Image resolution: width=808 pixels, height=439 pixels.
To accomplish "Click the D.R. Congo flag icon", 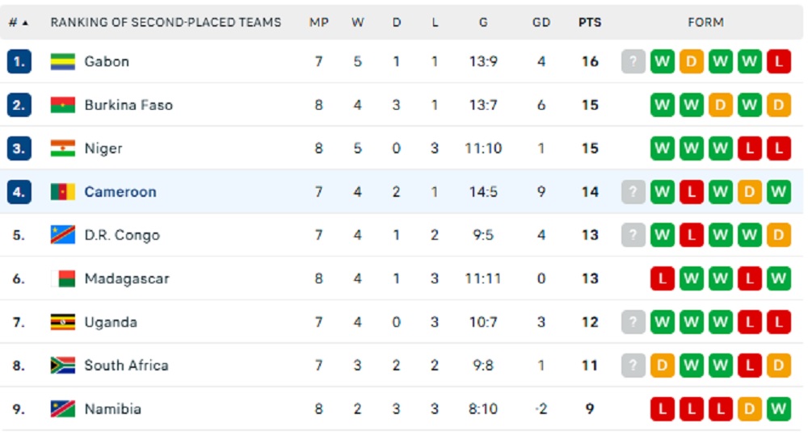I will pos(63,236).
